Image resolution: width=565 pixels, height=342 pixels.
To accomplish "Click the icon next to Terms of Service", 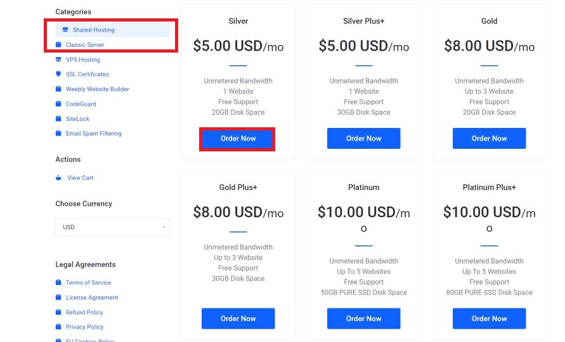I will (58, 282).
